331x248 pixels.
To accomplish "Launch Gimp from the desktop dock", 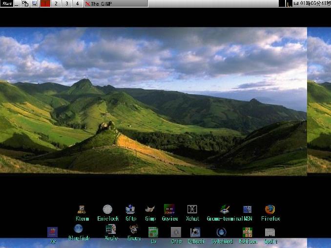I will click(x=150, y=210).
